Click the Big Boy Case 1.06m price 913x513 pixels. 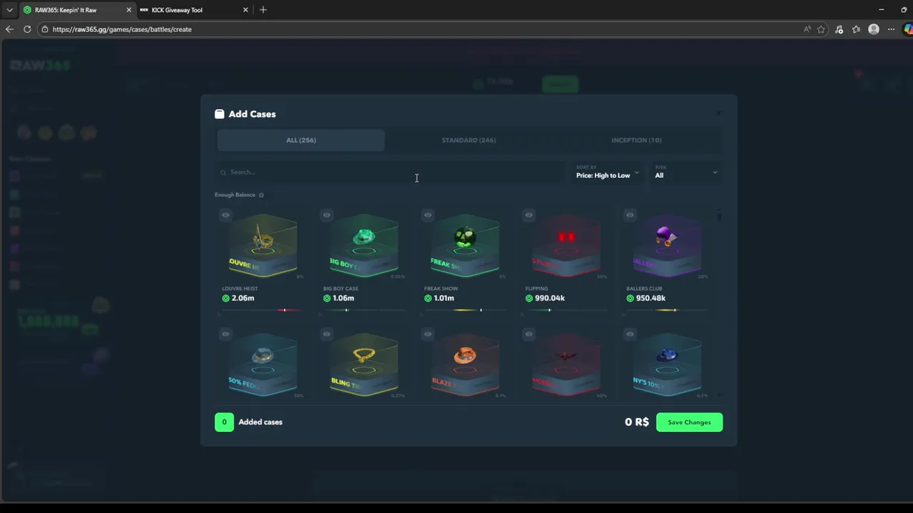[x=344, y=299]
